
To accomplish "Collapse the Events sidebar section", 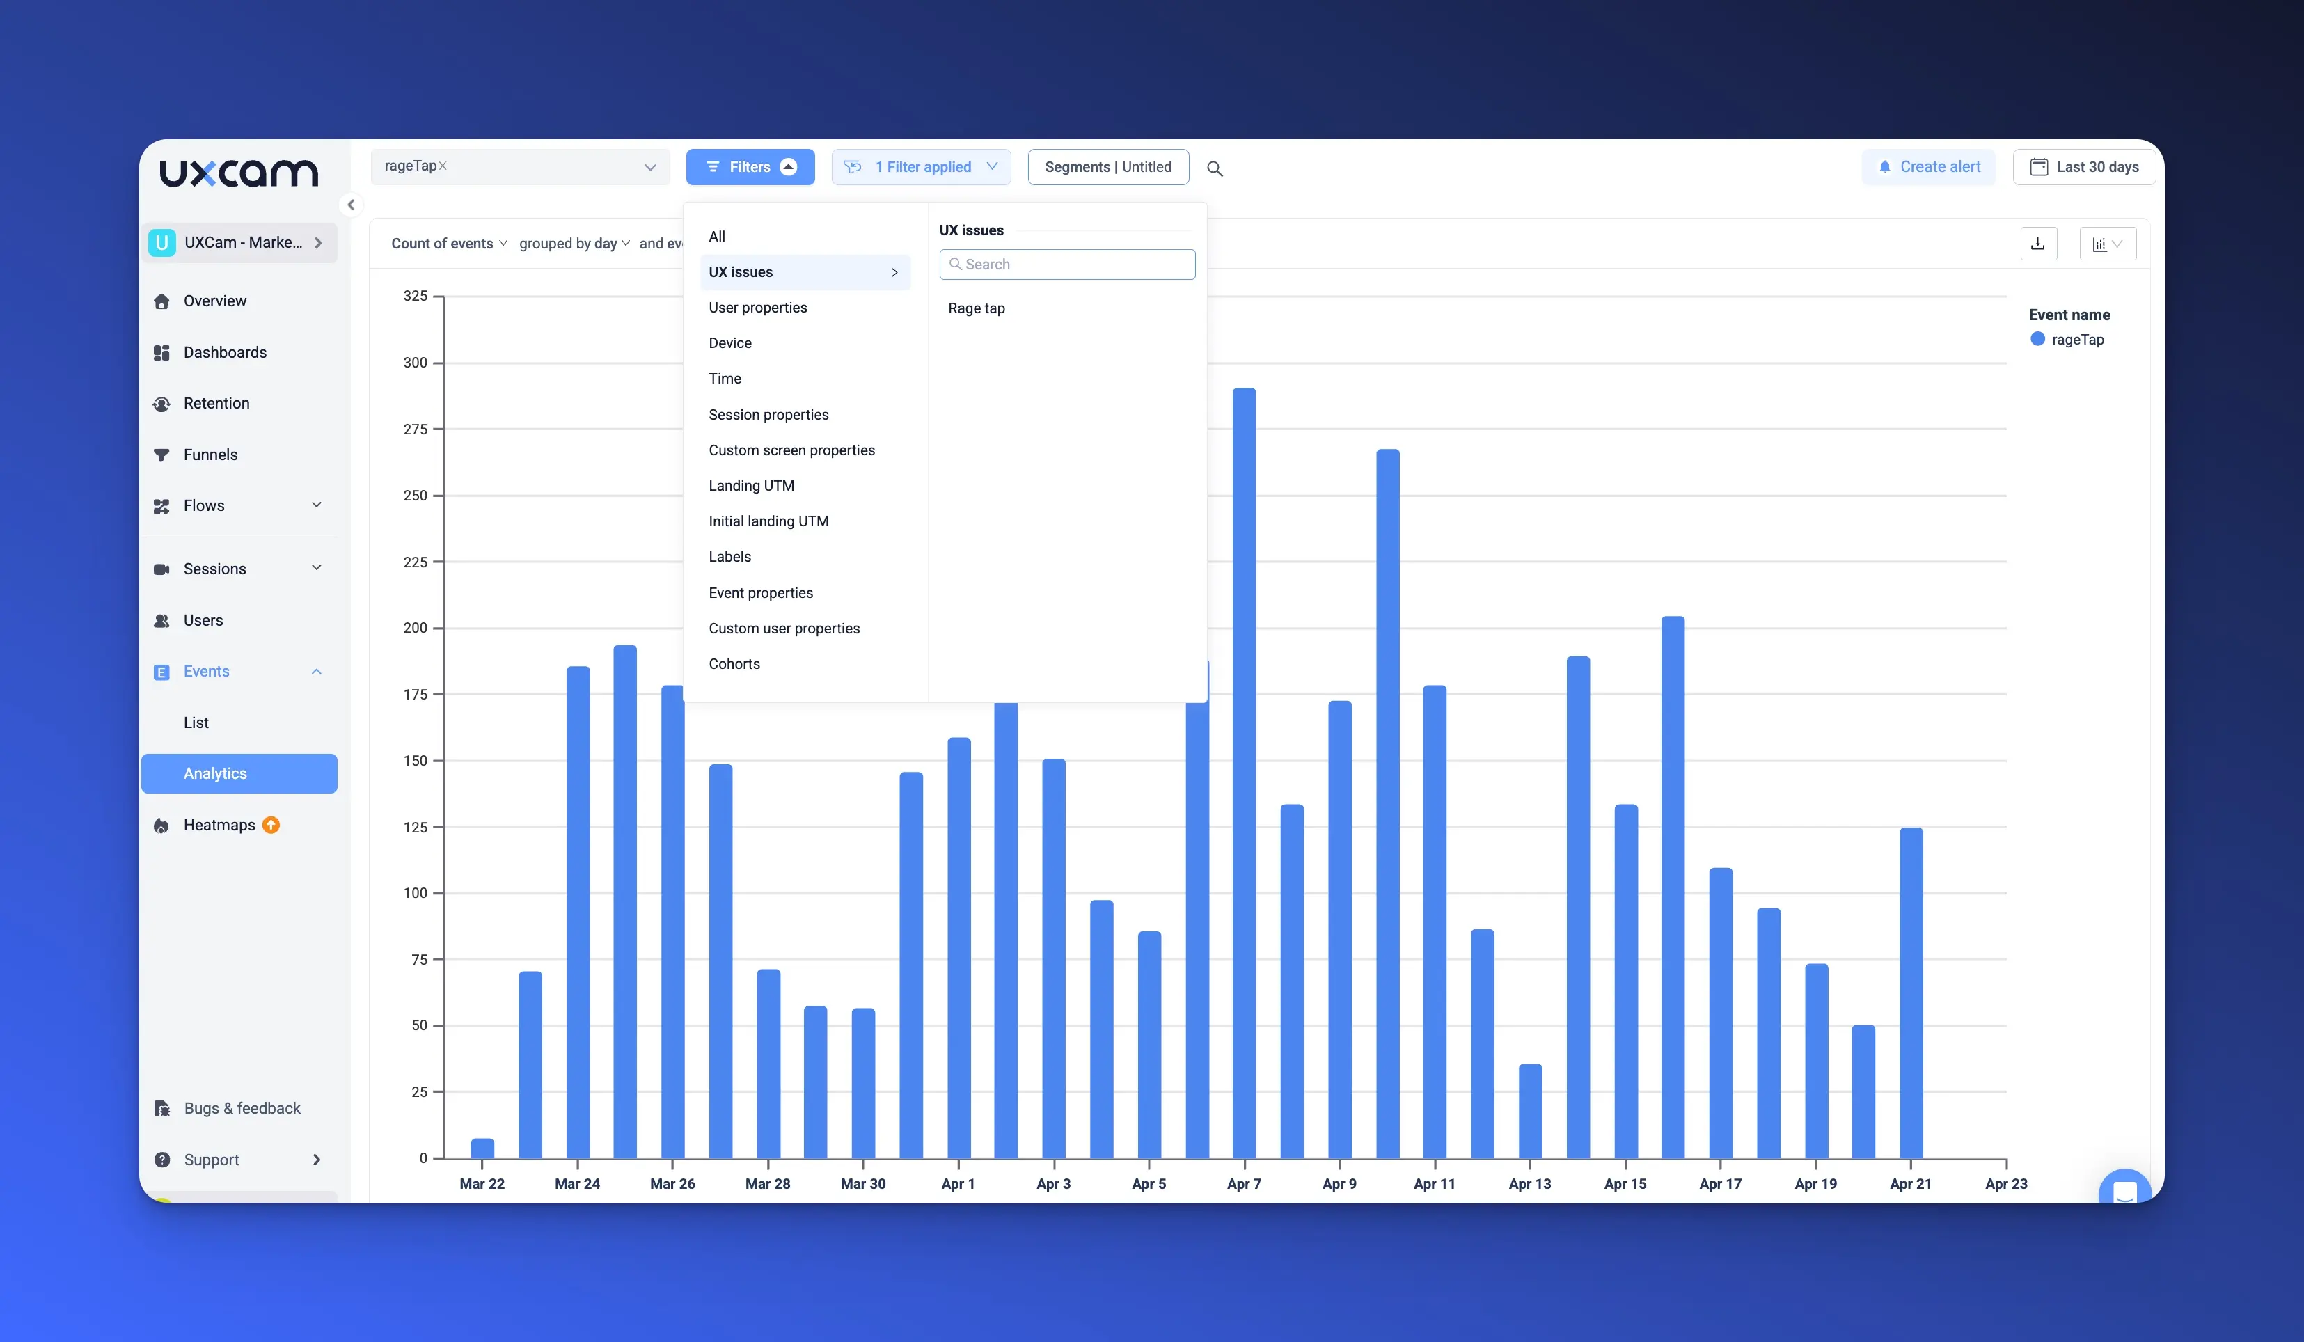I will 316,671.
